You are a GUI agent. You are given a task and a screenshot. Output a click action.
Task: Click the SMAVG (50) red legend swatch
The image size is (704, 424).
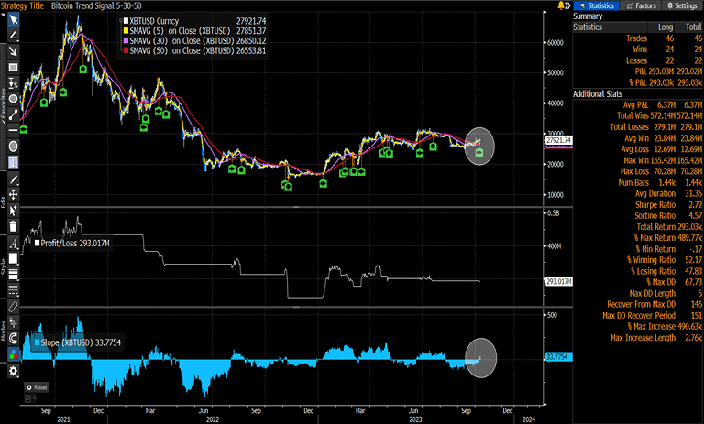click(126, 50)
